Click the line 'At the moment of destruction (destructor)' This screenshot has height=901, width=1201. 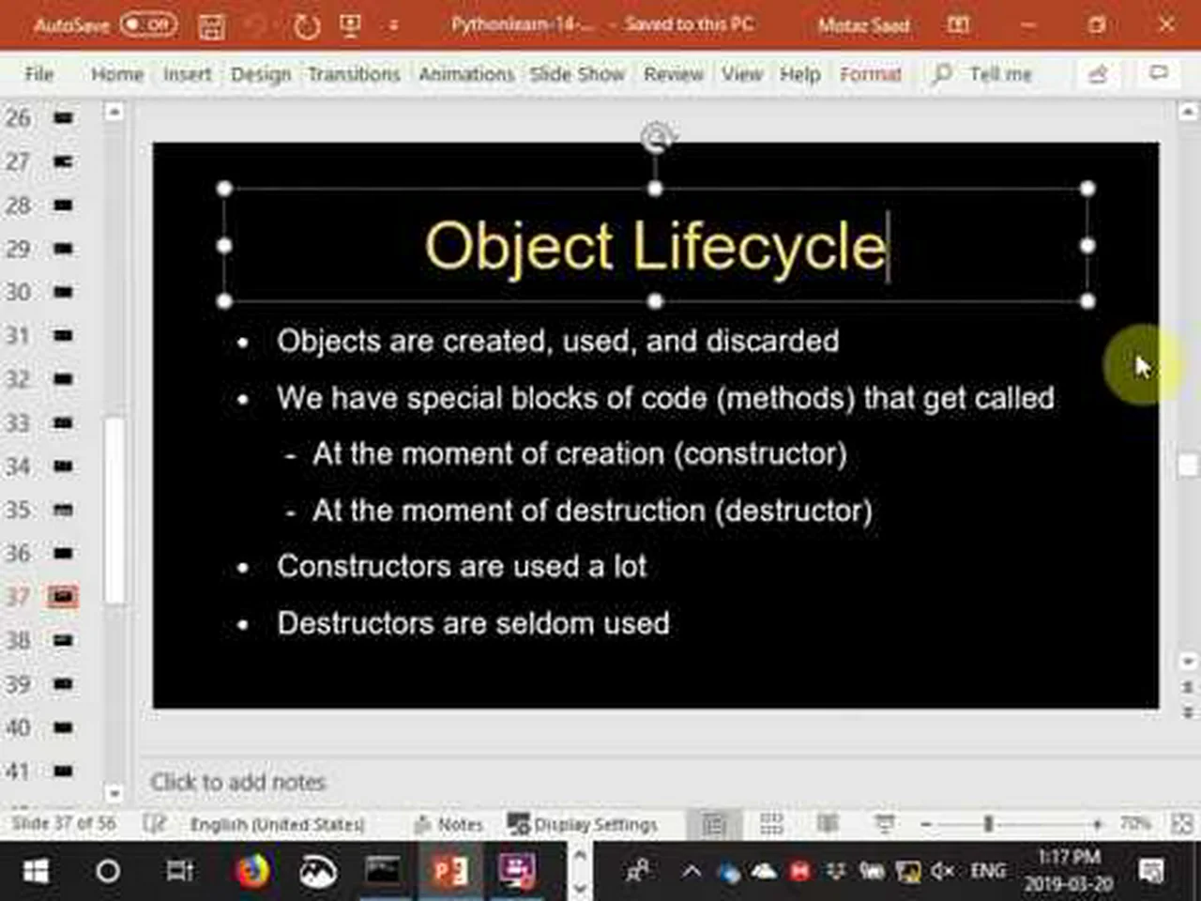point(592,511)
